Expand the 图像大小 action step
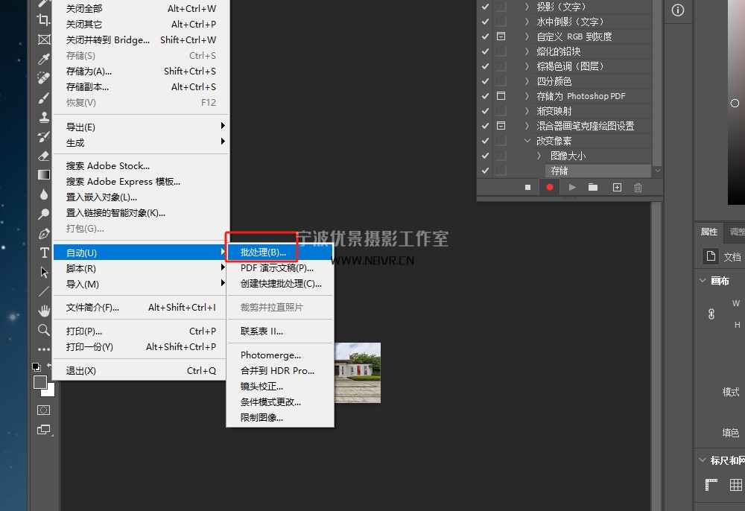The height and width of the screenshot is (511, 745). tap(540, 156)
